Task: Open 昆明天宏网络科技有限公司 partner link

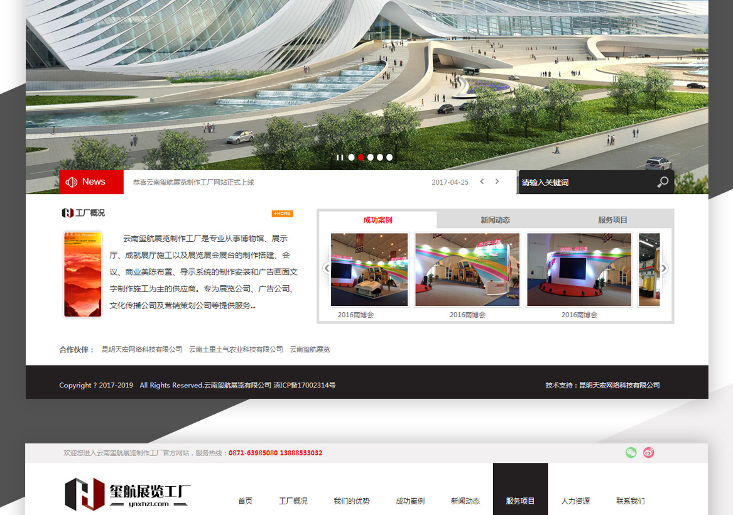Action: point(142,349)
